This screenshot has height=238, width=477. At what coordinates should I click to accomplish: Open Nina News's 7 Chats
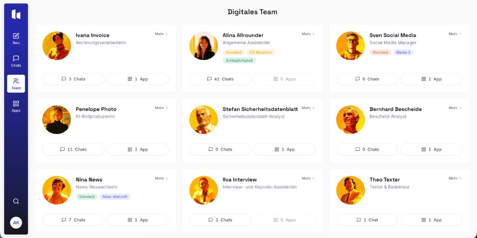(73, 220)
